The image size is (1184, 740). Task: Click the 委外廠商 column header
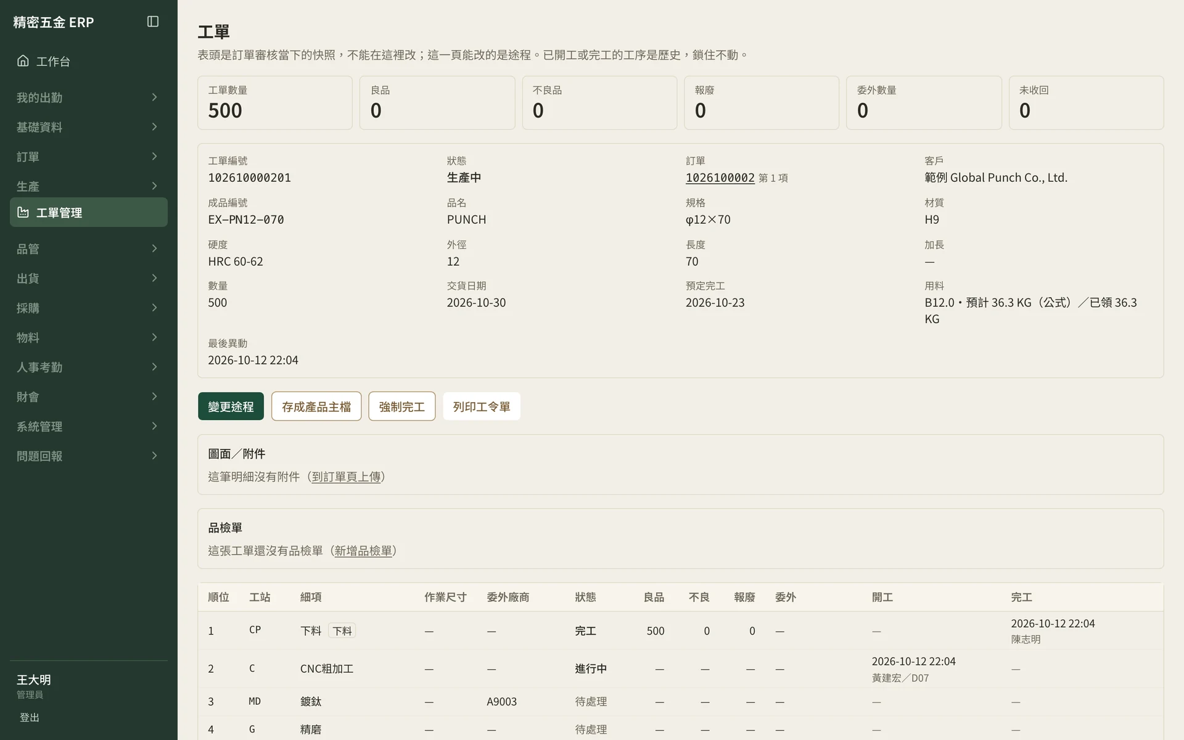coord(508,597)
